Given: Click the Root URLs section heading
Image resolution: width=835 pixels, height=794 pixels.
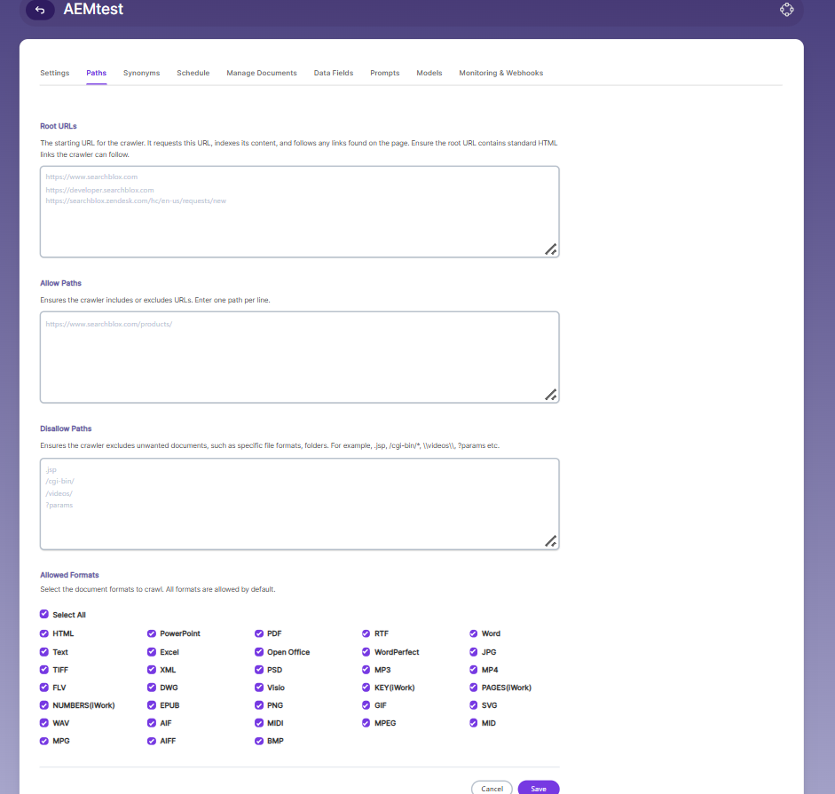Looking at the screenshot, I should coord(58,126).
